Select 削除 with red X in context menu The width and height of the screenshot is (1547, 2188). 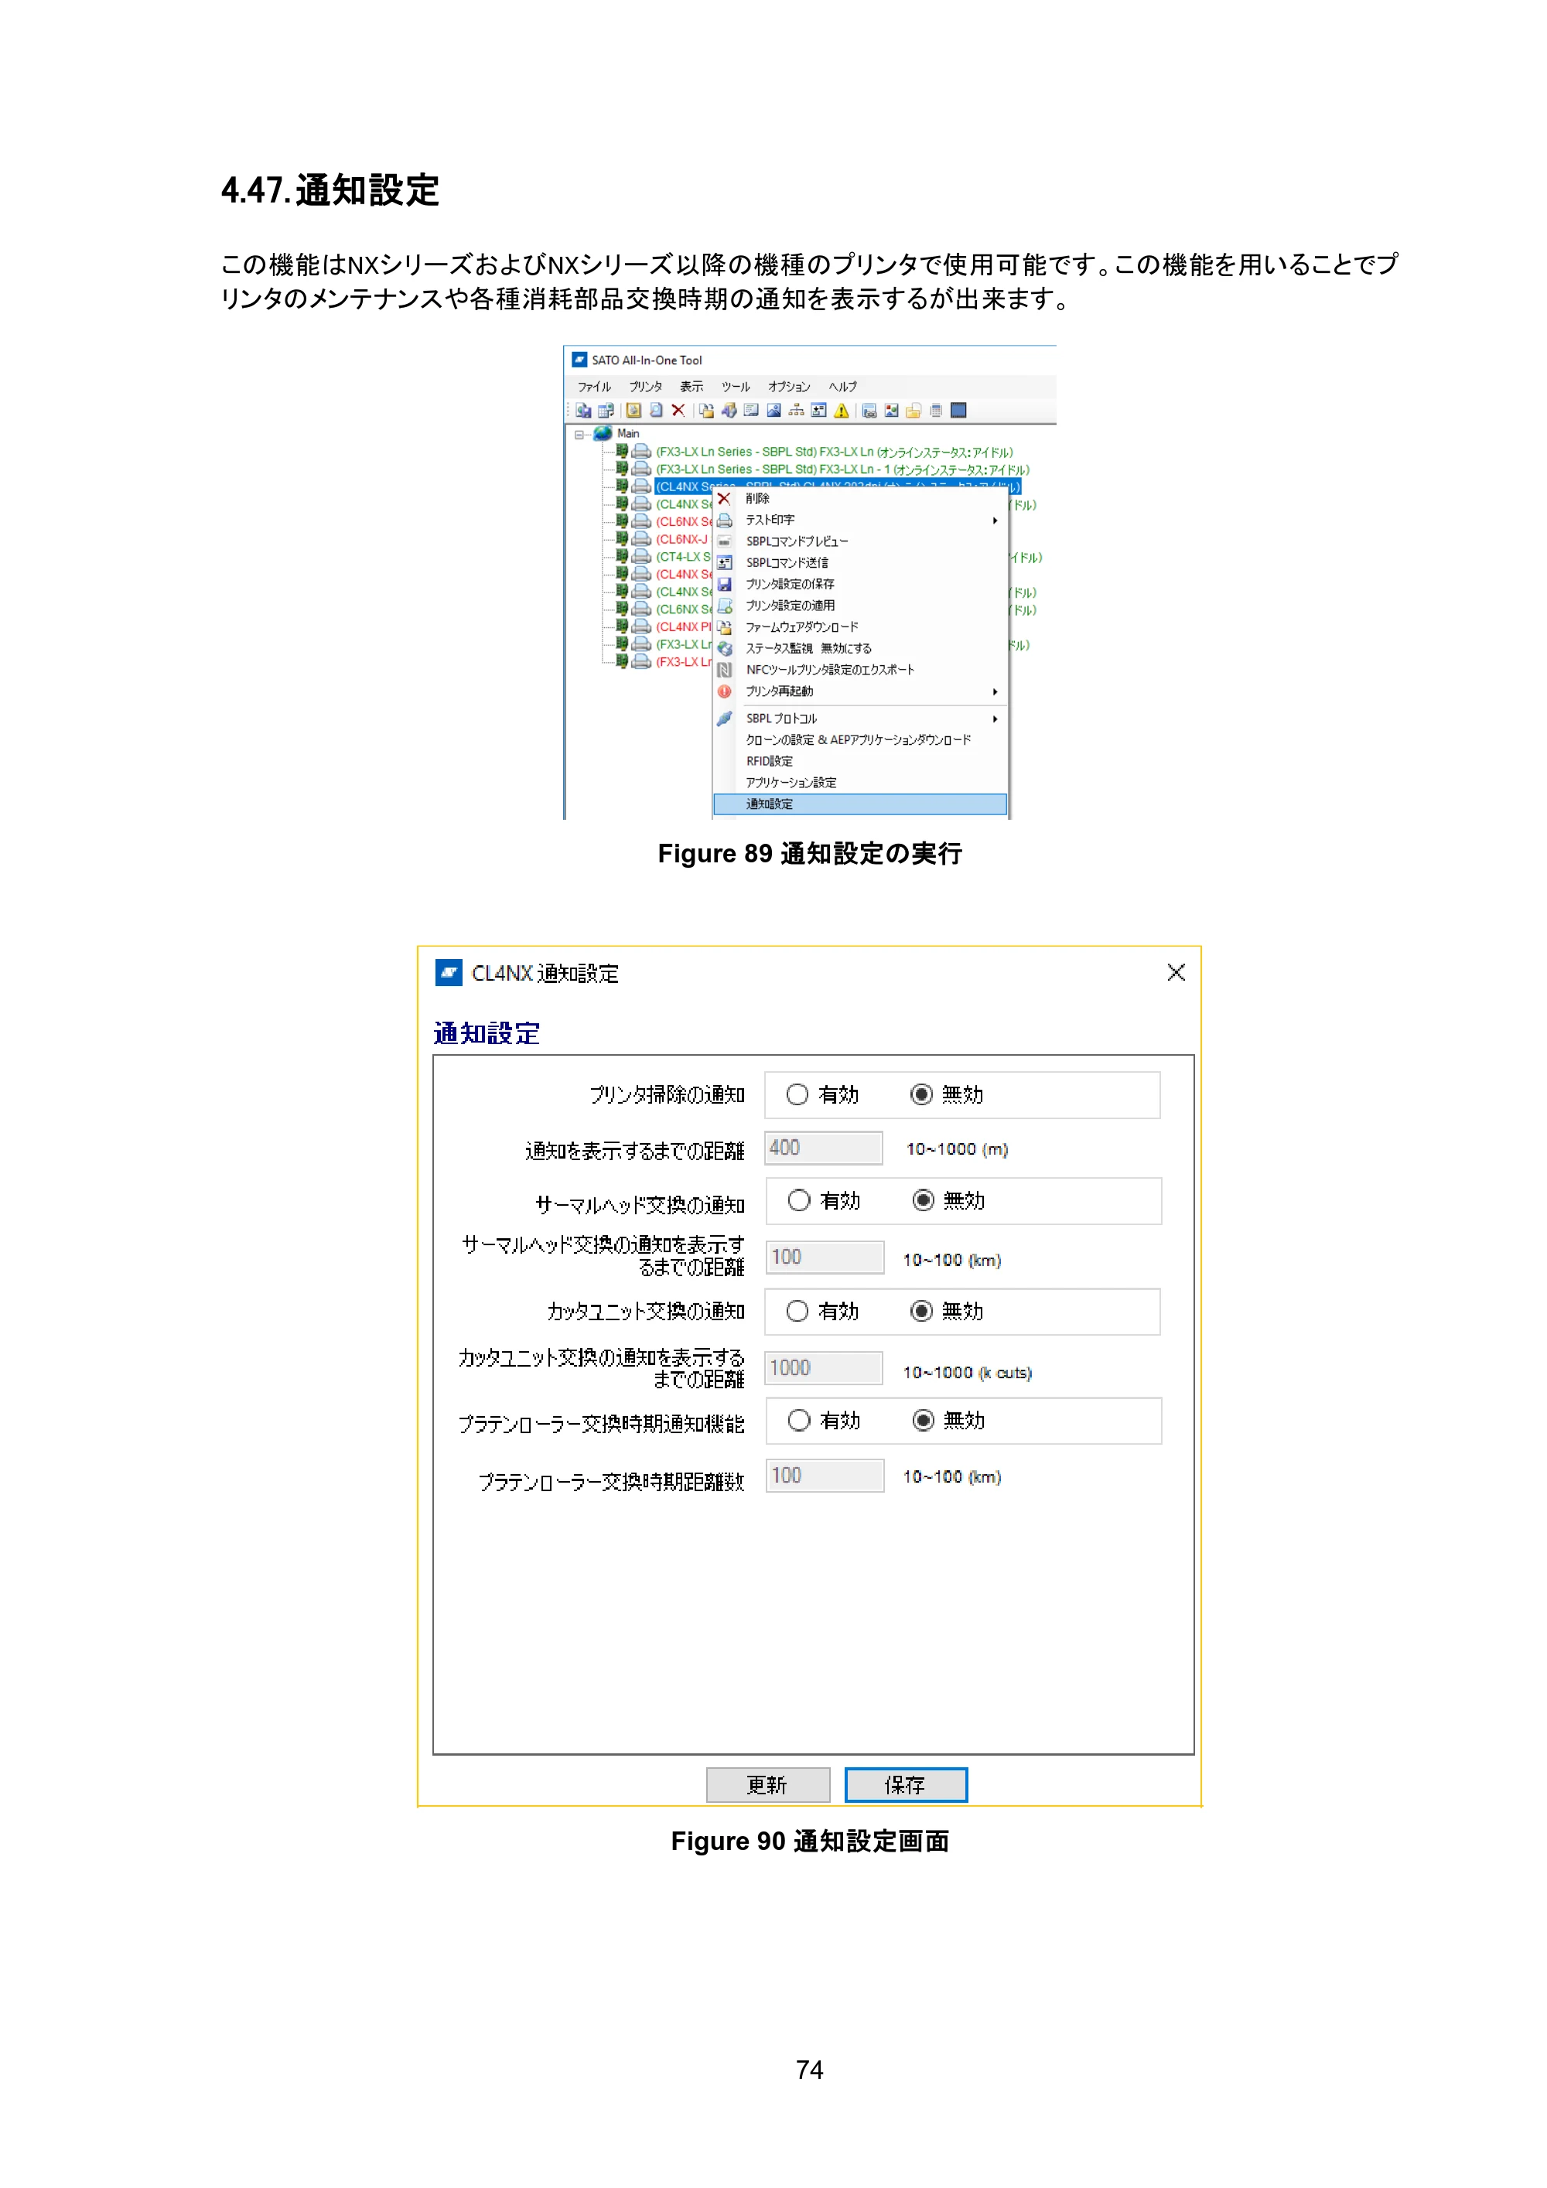860,498
